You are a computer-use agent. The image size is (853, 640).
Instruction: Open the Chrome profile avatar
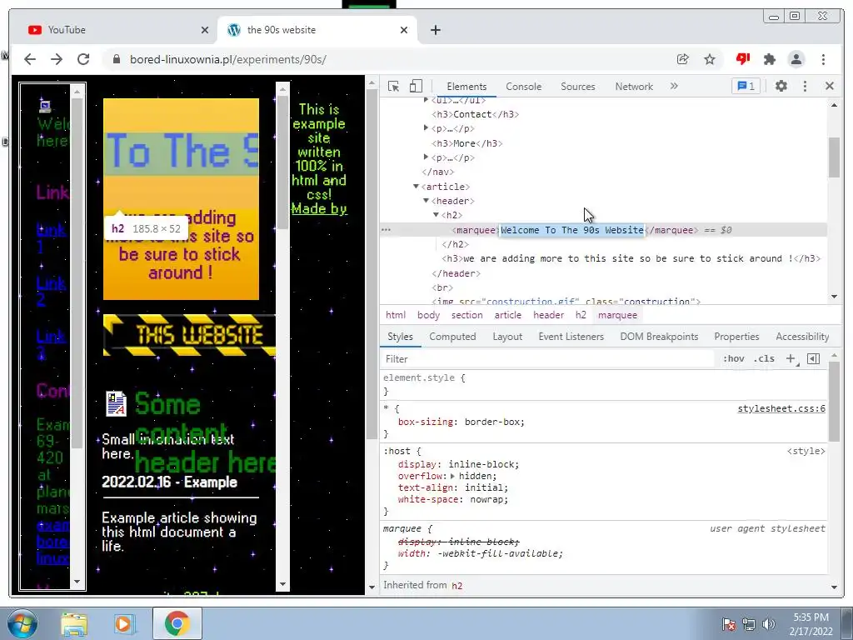coord(796,59)
